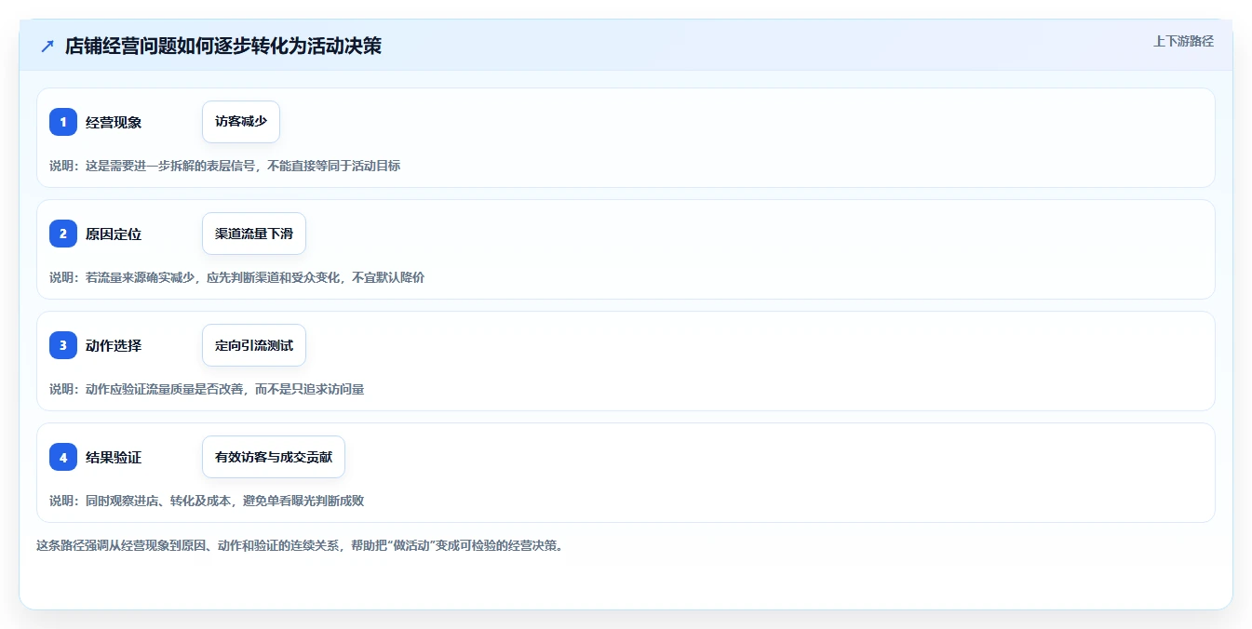Click the step 4 number badge

pyautogui.click(x=63, y=457)
